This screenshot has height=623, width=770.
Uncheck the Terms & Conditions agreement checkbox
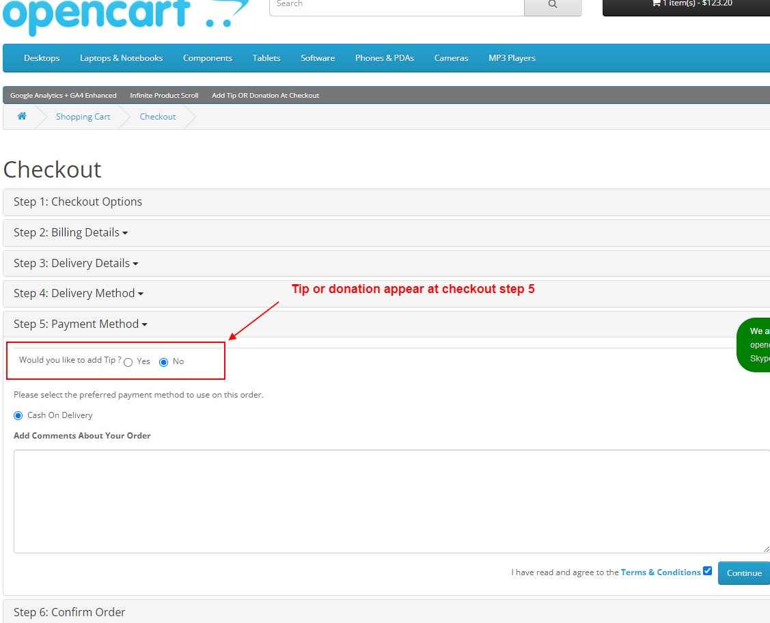tap(707, 570)
